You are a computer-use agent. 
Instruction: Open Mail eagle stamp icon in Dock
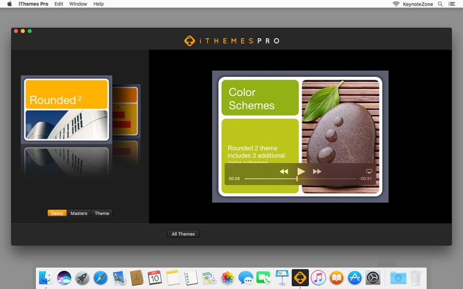click(119, 277)
